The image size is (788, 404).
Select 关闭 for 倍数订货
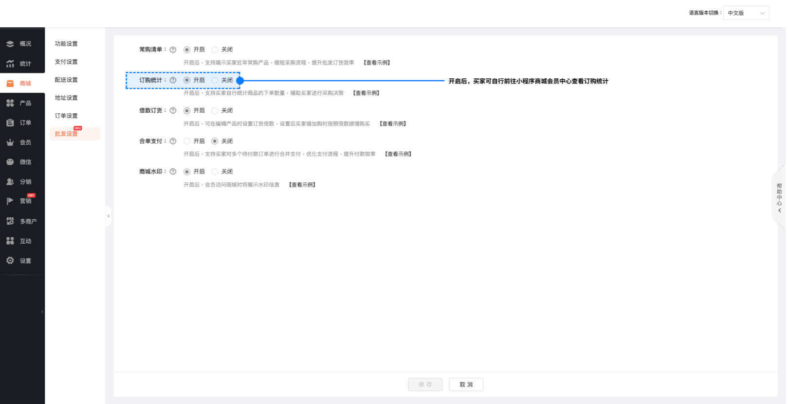click(x=215, y=111)
